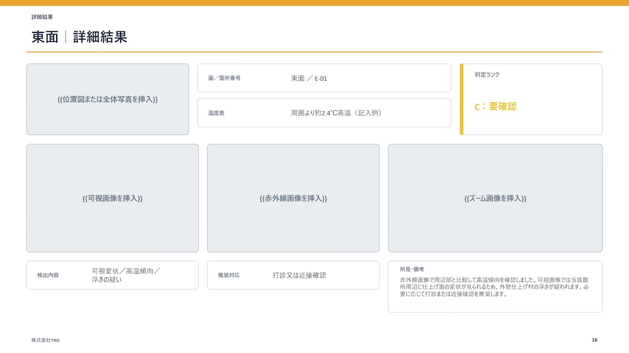Click the 判定ランク label
The image size is (629, 353).
487,75
